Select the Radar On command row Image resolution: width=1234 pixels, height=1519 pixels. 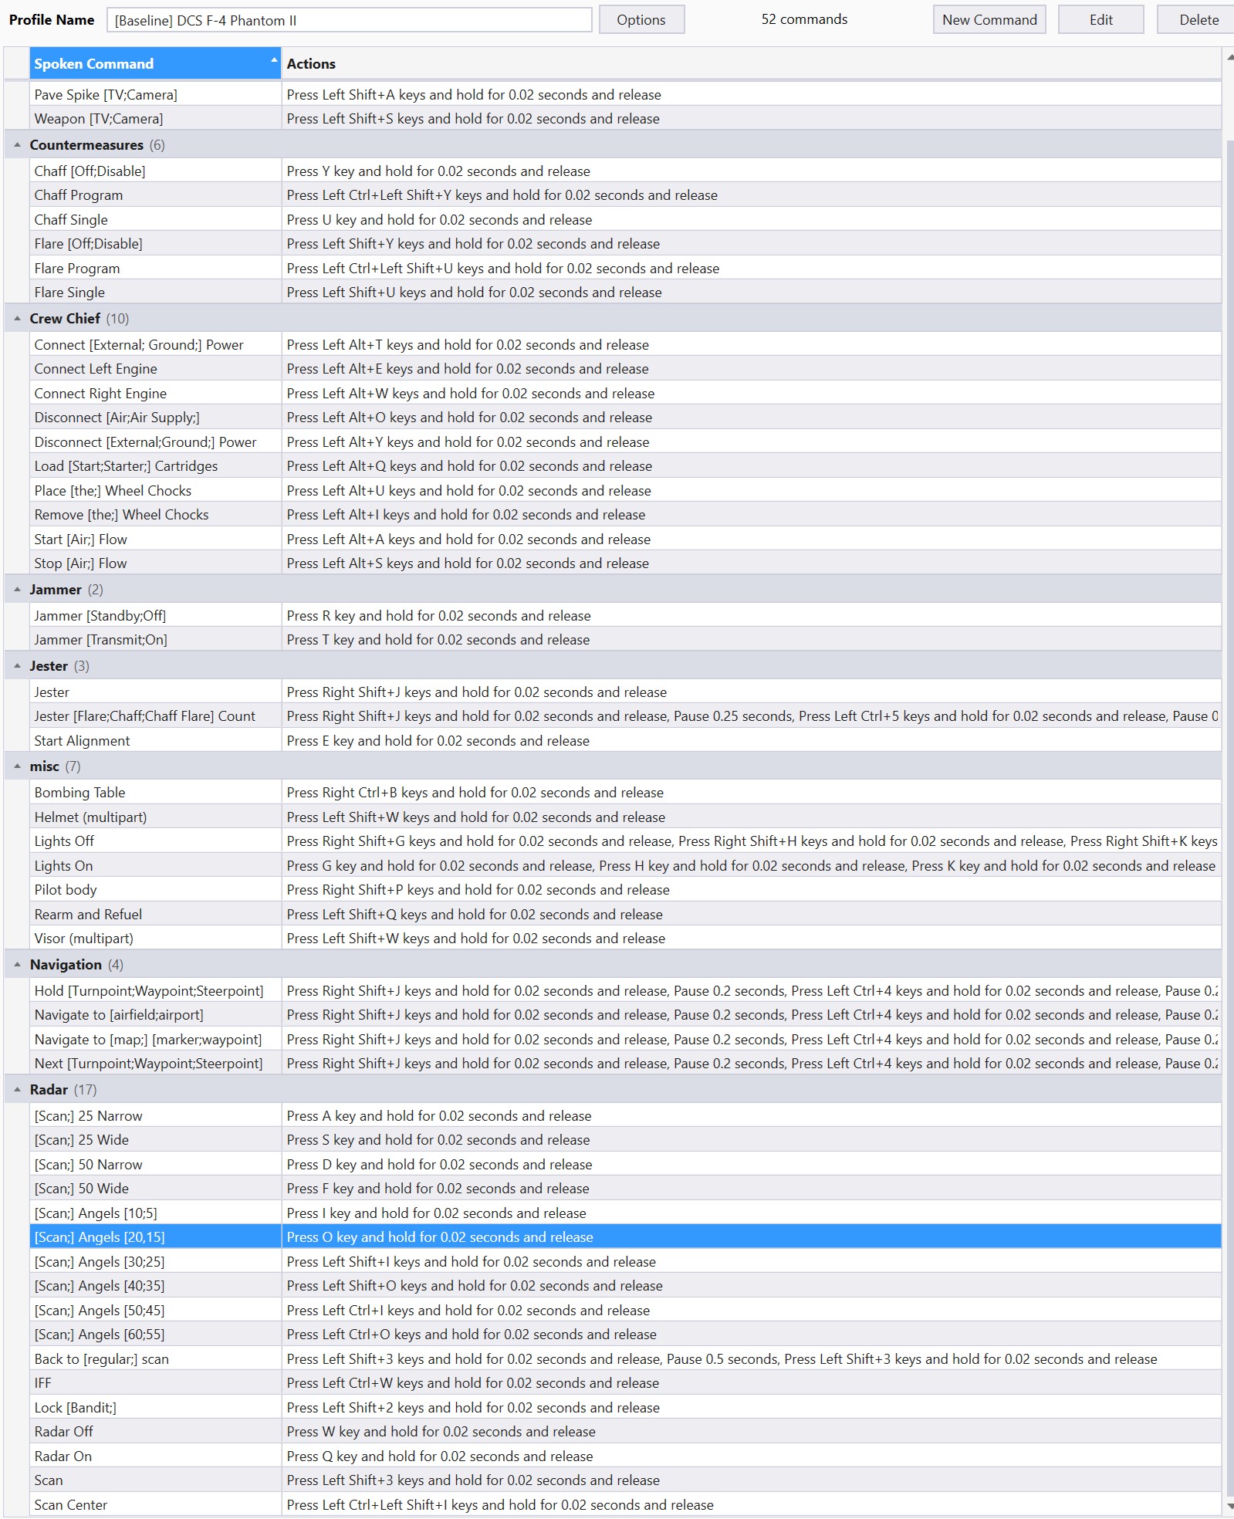63,1456
